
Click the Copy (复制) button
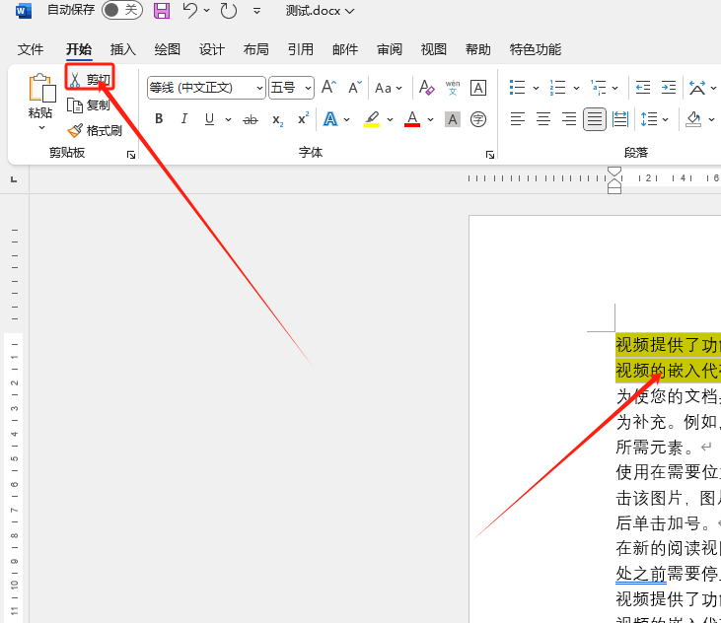[x=89, y=105]
